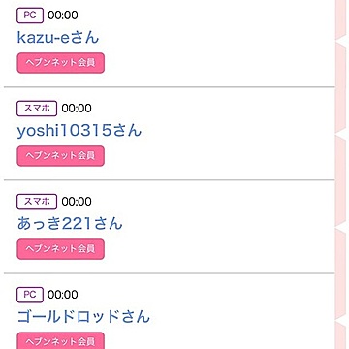The width and height of the screenshot is (349, 349).
Task: Click the PC badge above ゴールドロッドさん
Action: click(x=30, y=295)
